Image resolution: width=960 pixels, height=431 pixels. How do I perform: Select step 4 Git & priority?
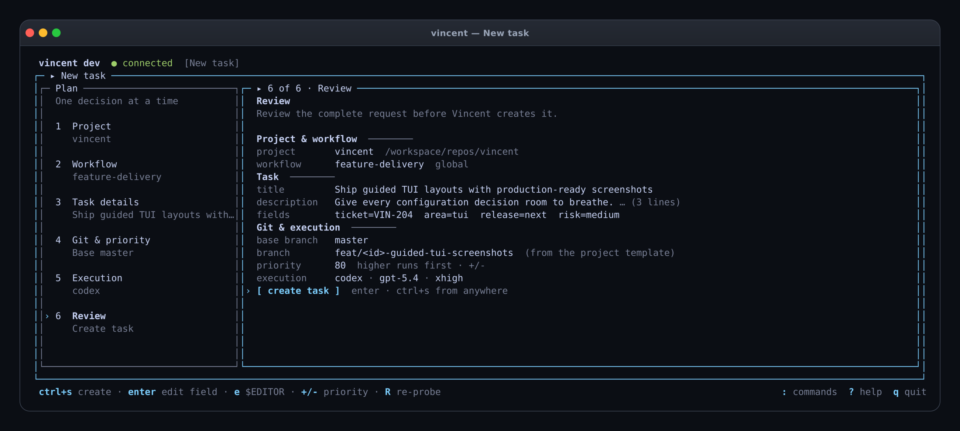click(103, 240)
